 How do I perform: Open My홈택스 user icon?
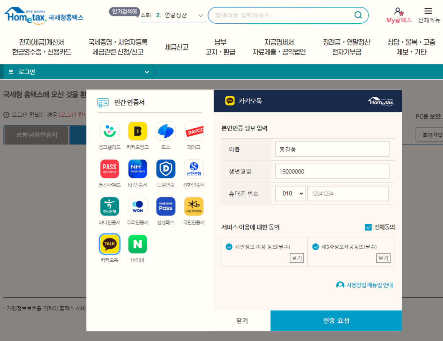tap(398, 11)
